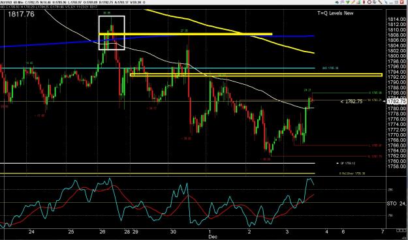The height and width of the screenshot is (240, 408).
Task: Click the 1758.00 label on the price axis
Action: 396,166
